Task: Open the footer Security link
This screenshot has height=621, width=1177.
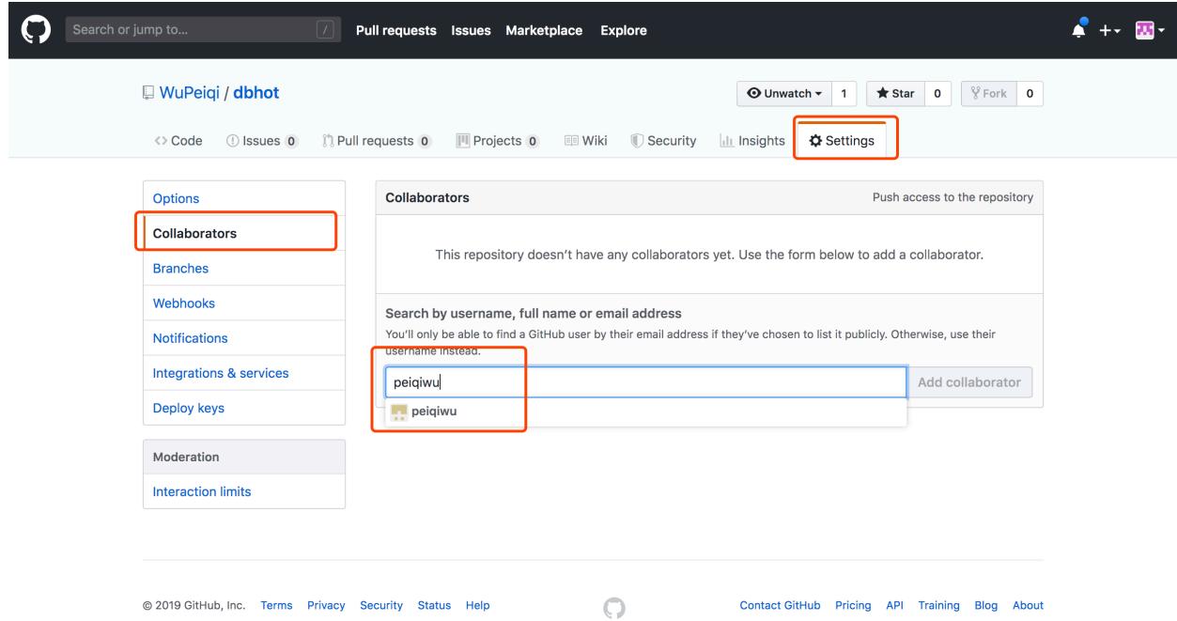Action: 381,604
